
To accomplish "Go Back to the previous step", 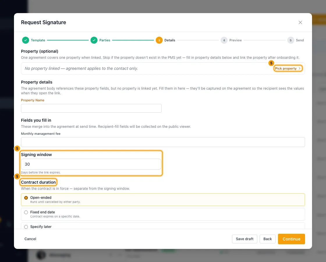I will 267,239.
